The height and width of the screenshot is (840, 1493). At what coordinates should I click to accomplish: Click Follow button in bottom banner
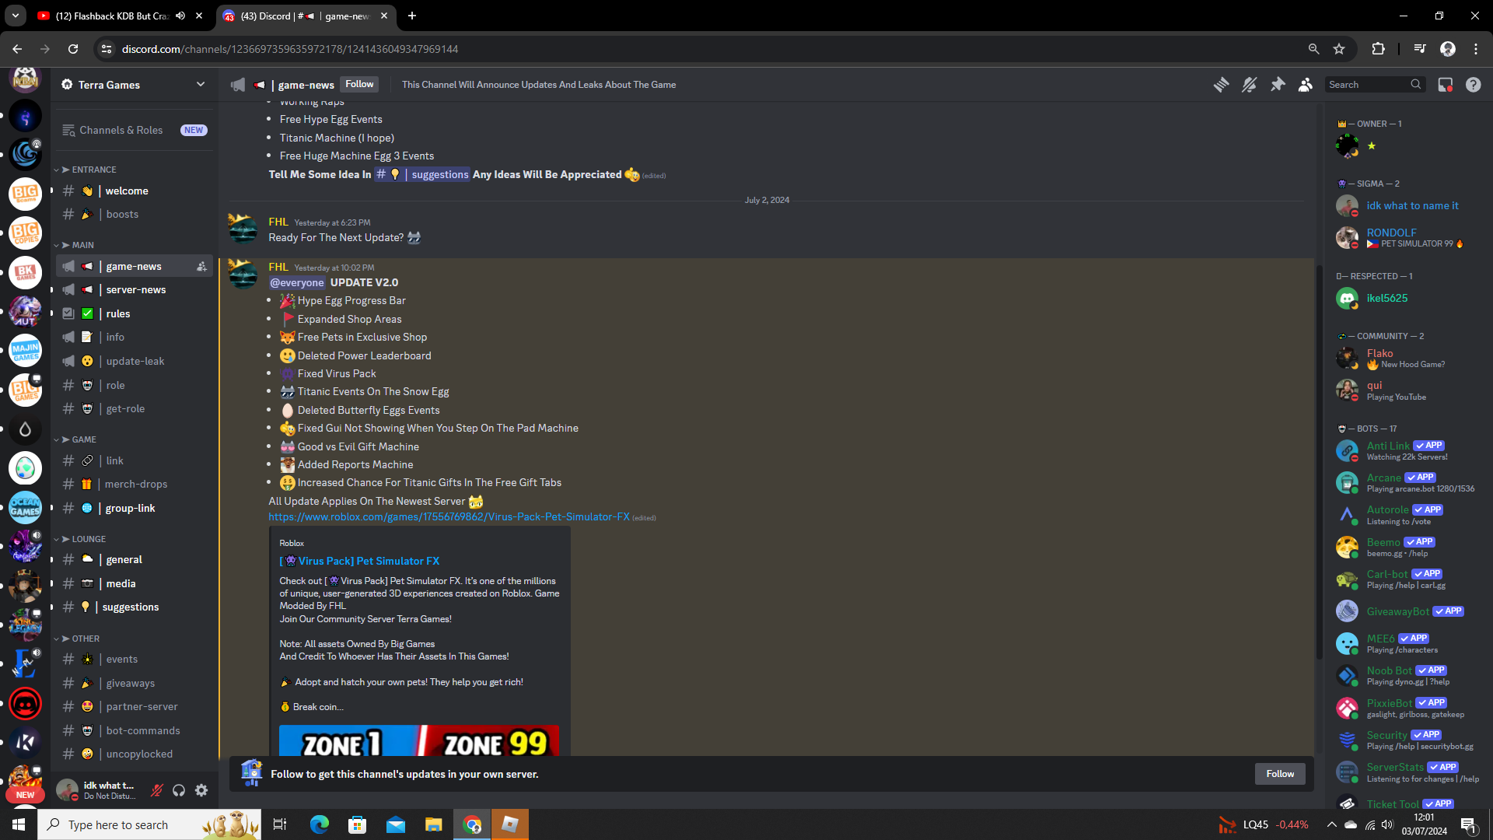(1279, 774)
